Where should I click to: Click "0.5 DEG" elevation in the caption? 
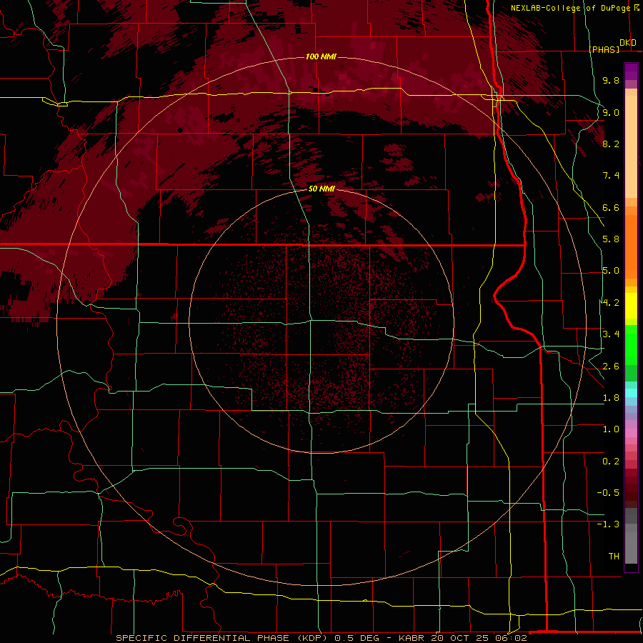pos(358,638)
